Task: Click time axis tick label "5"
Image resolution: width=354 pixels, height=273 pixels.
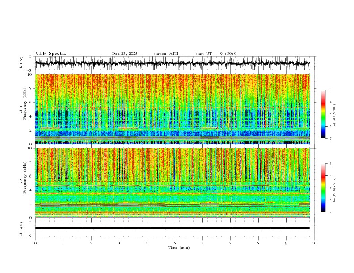Action: tap(175, 243)
